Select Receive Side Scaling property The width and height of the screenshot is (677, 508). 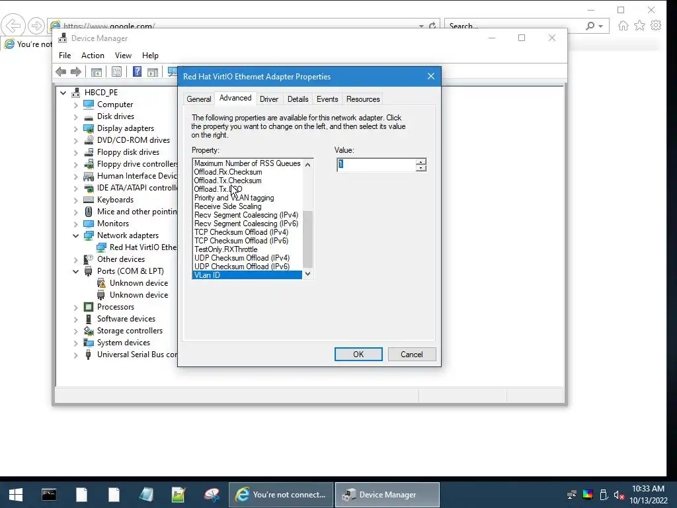click(x=227, y=206)
